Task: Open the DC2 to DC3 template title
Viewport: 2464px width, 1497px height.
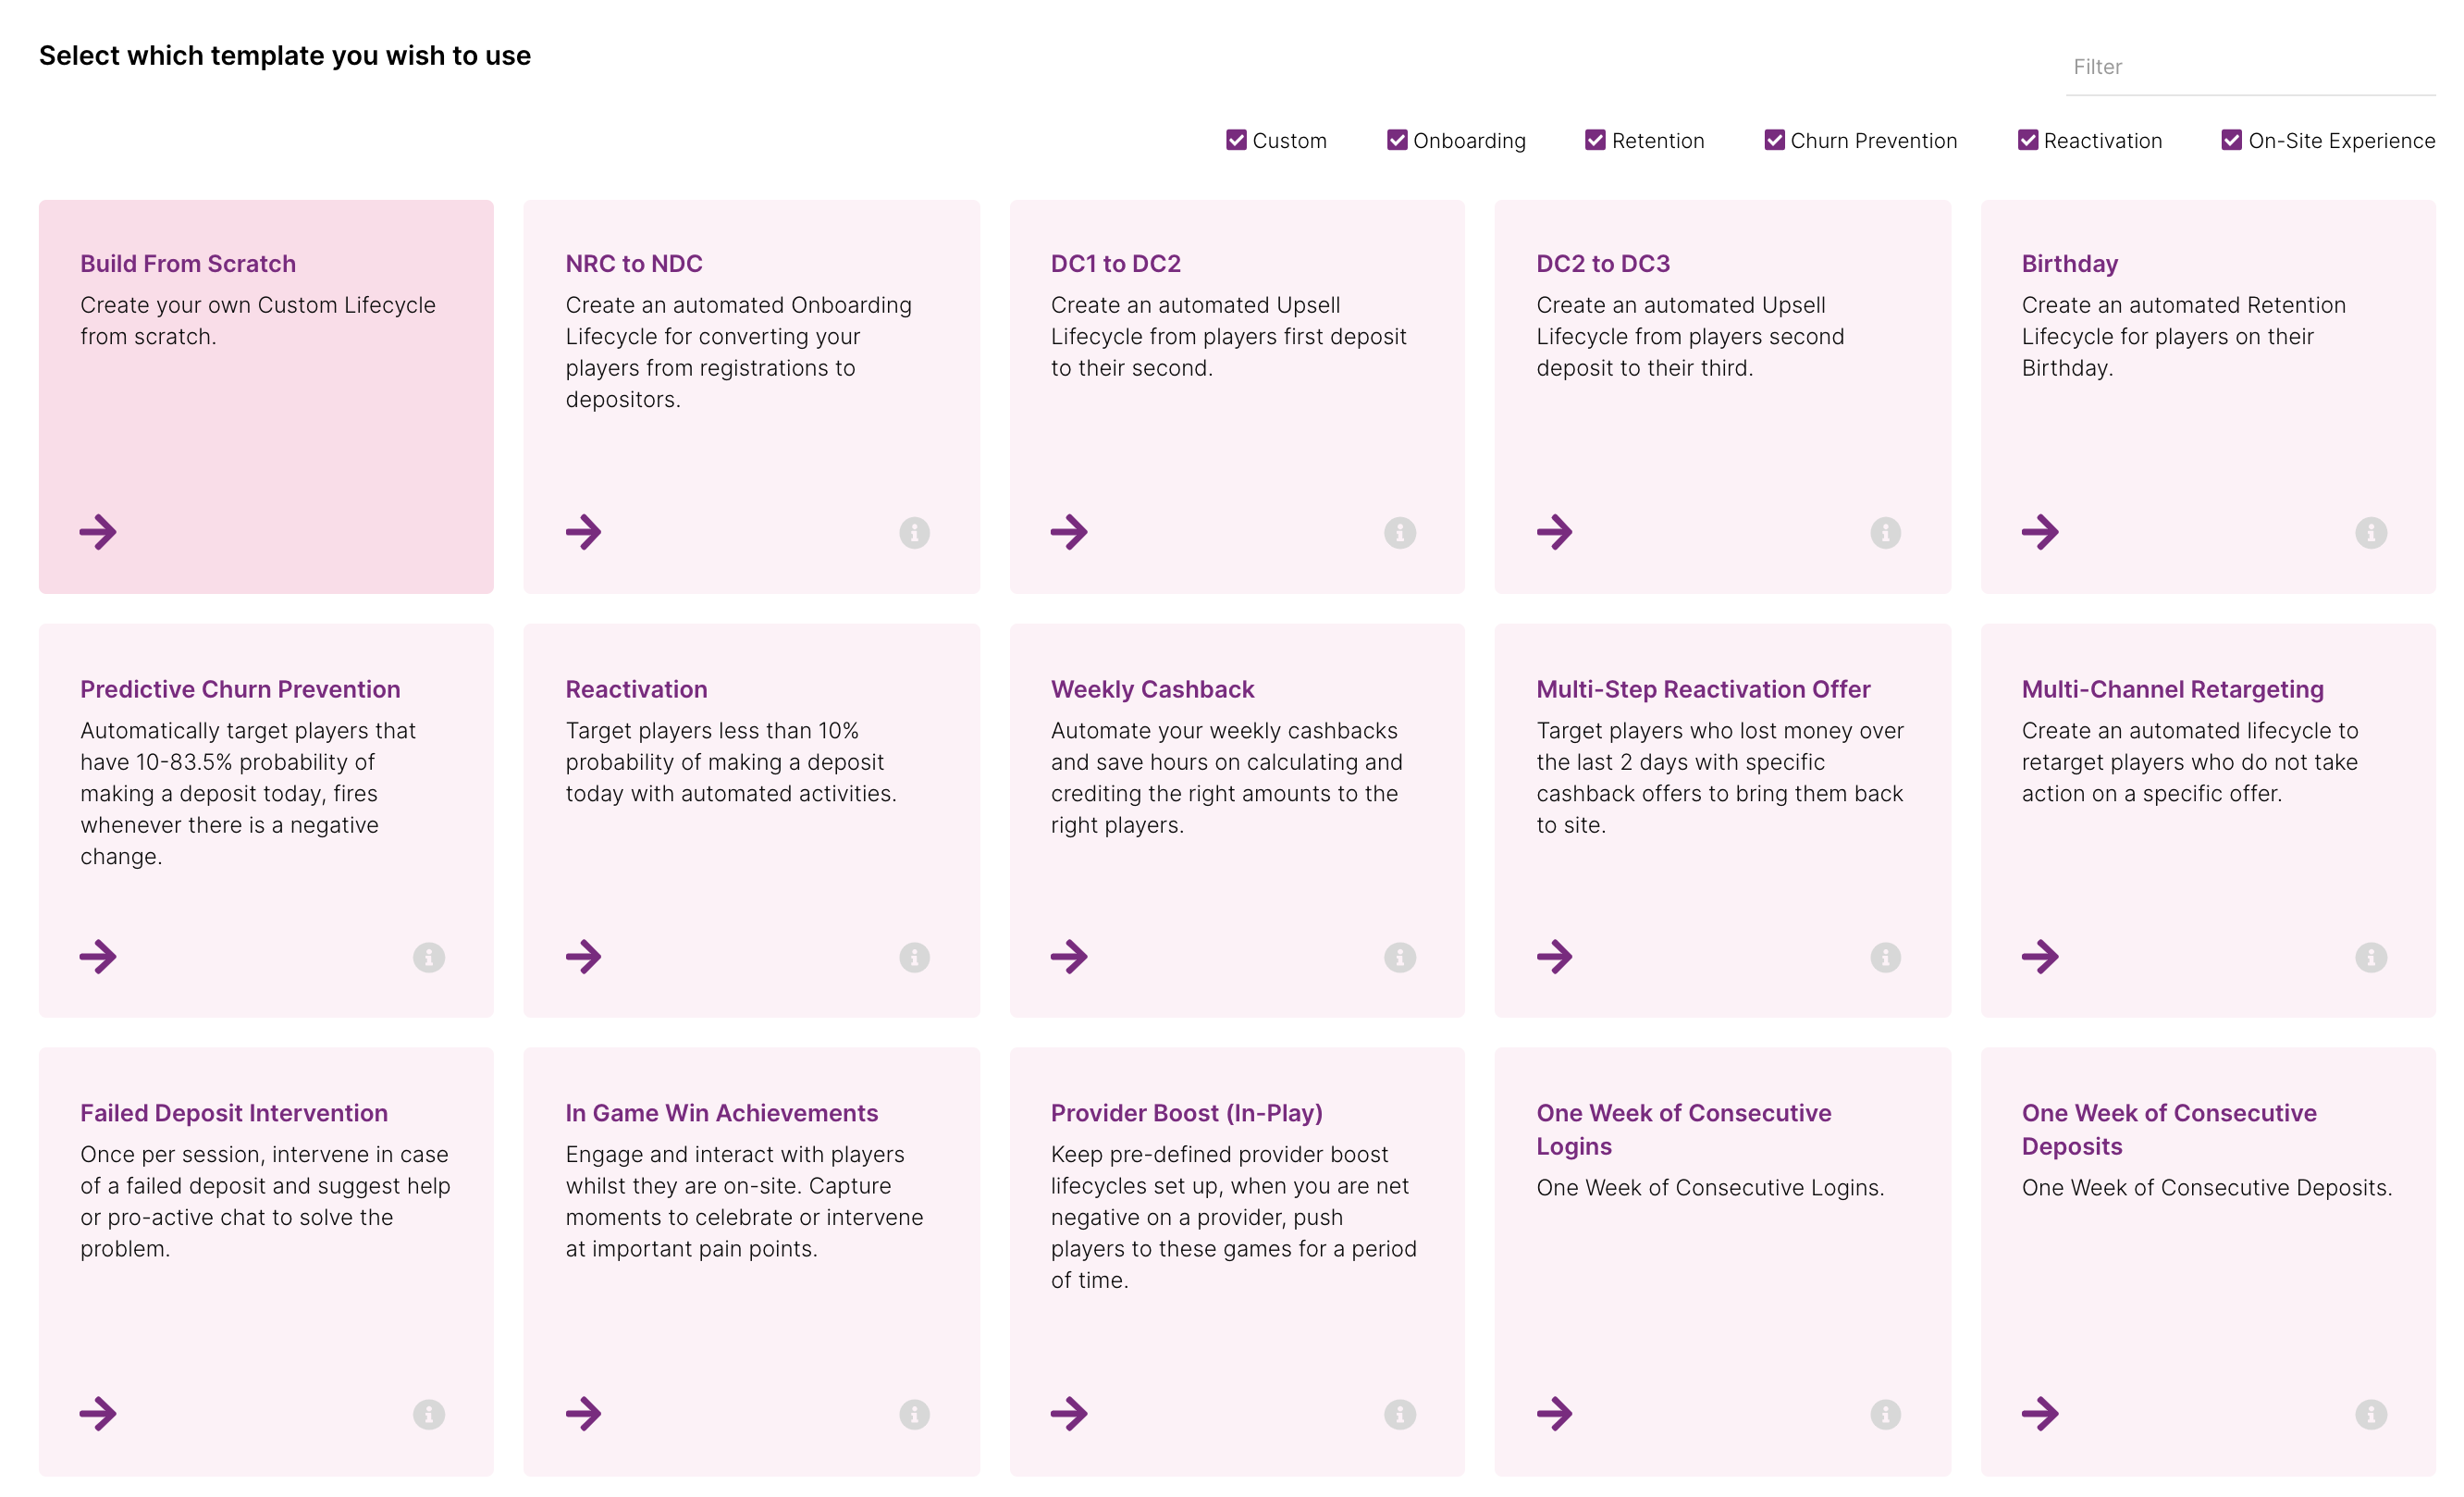Action: click(x=1602, y=264)
